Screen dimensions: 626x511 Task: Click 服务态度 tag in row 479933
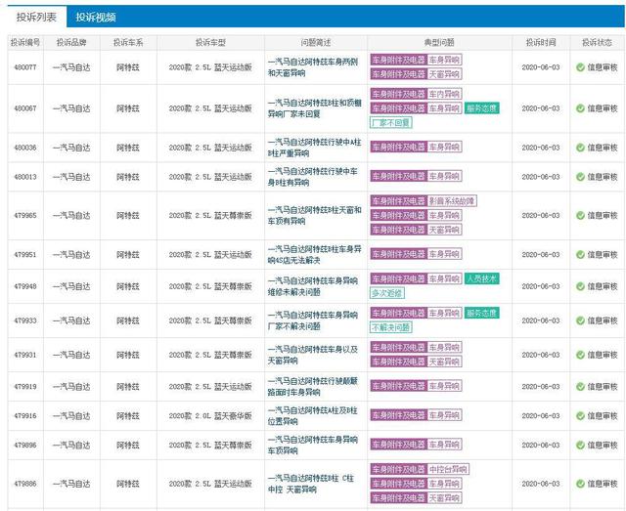(481, 313)
